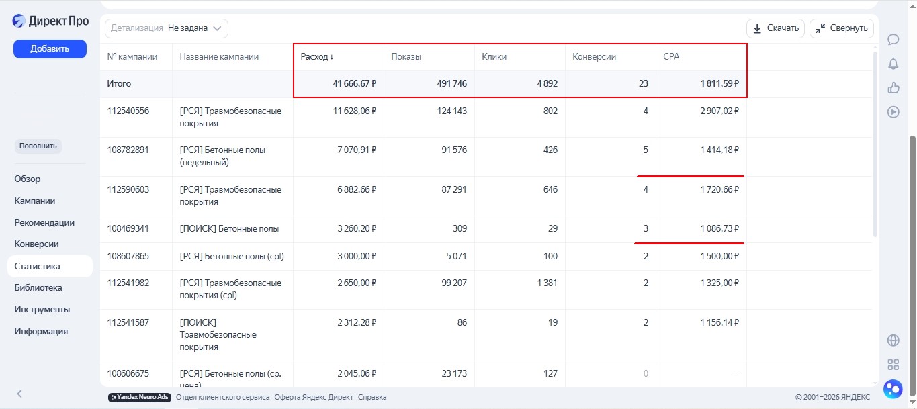Open the services grid icon
Viewport: 917px width, 409px height.
pyautogui.click(x=893, y=365)
